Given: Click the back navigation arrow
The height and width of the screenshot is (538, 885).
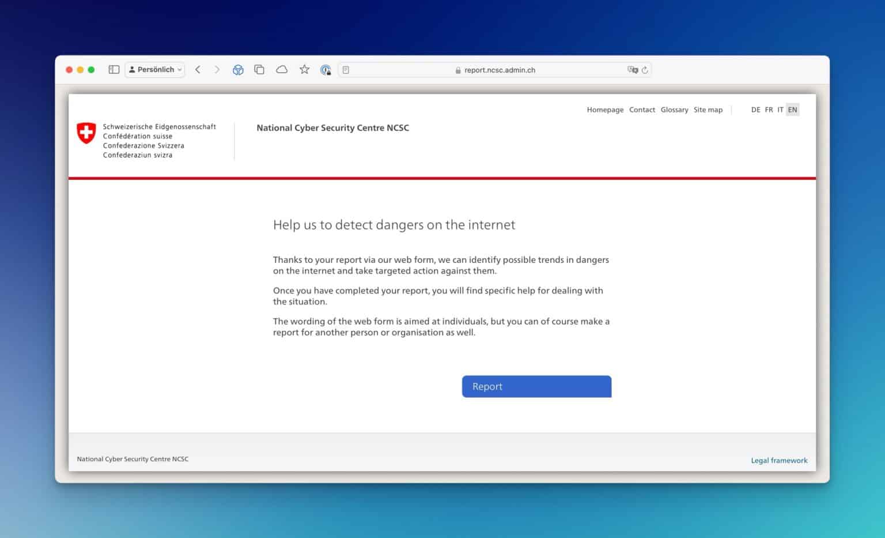Looking at the screenshot, I should 198,69.
